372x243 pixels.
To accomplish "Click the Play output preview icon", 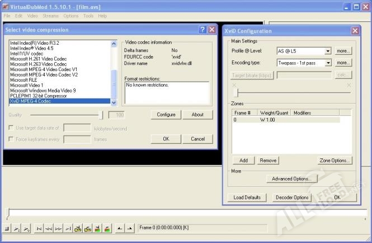I will (26, 228).
